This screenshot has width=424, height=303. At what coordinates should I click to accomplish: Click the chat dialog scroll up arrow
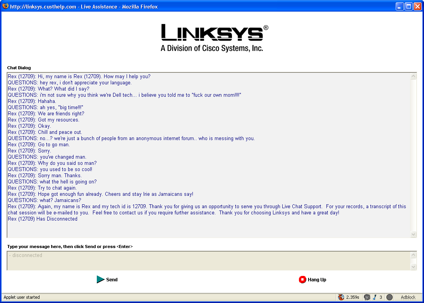point(413,76)
